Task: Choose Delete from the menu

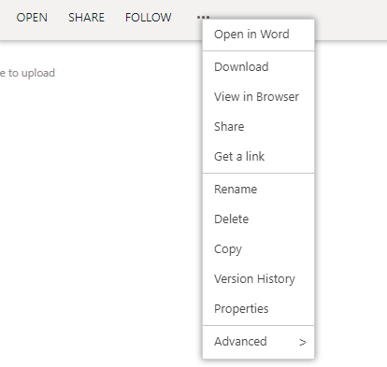Action: point(258,219)
